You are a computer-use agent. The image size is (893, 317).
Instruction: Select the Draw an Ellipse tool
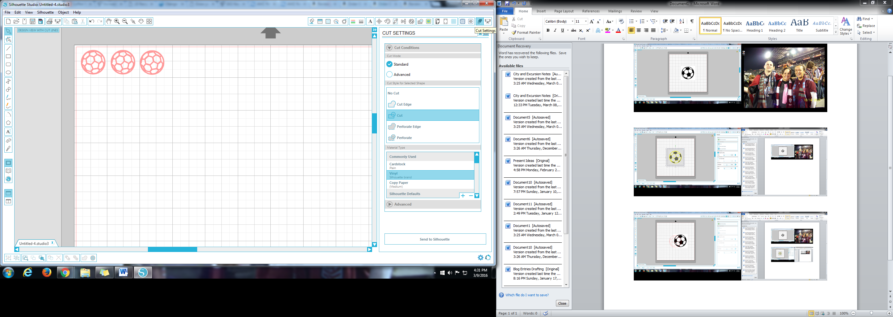[8, 73]
